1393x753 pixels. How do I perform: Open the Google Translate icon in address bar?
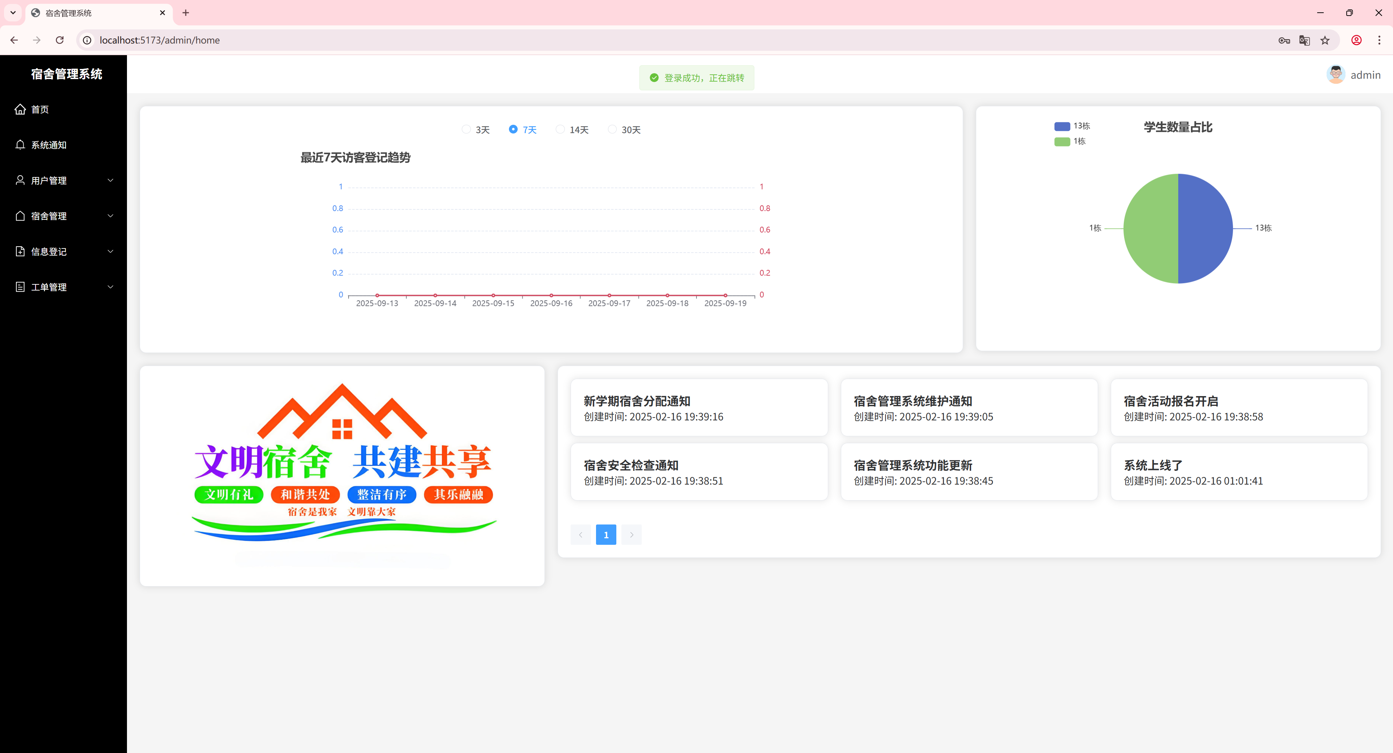[x=1304, y=40]
